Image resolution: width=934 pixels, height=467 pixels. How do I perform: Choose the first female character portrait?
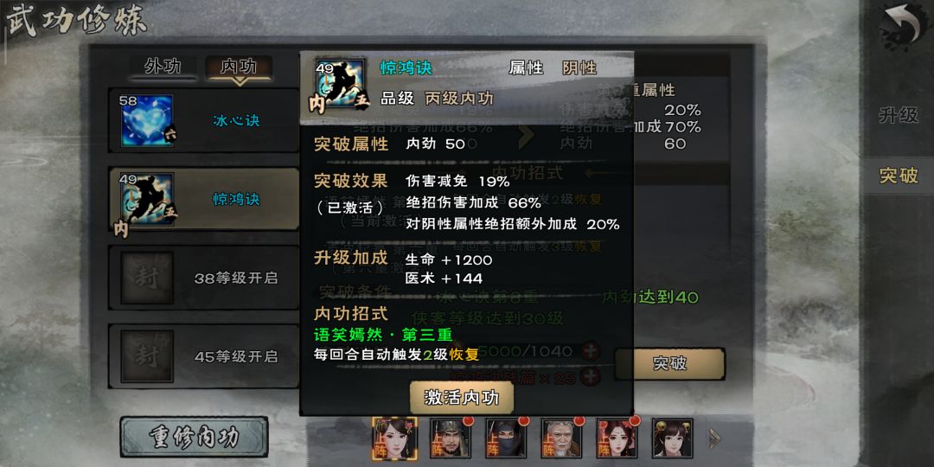[395, 438]
